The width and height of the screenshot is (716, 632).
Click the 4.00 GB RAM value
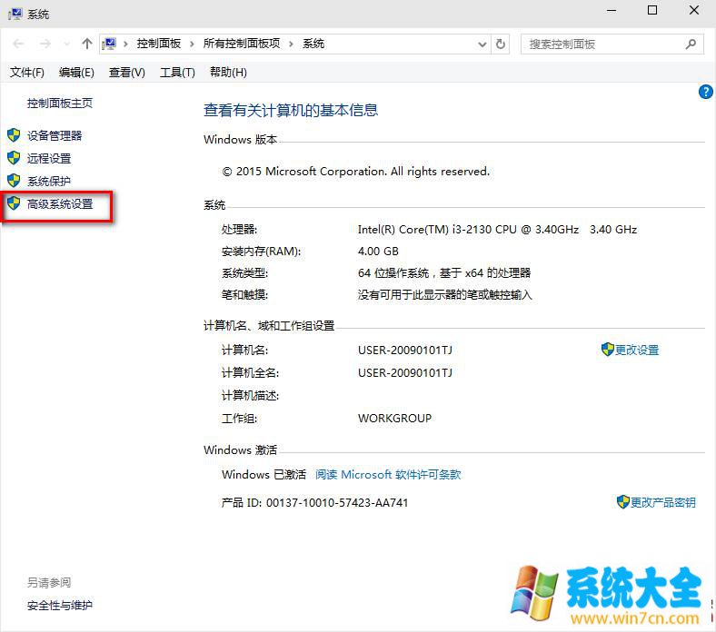[378, 252]
